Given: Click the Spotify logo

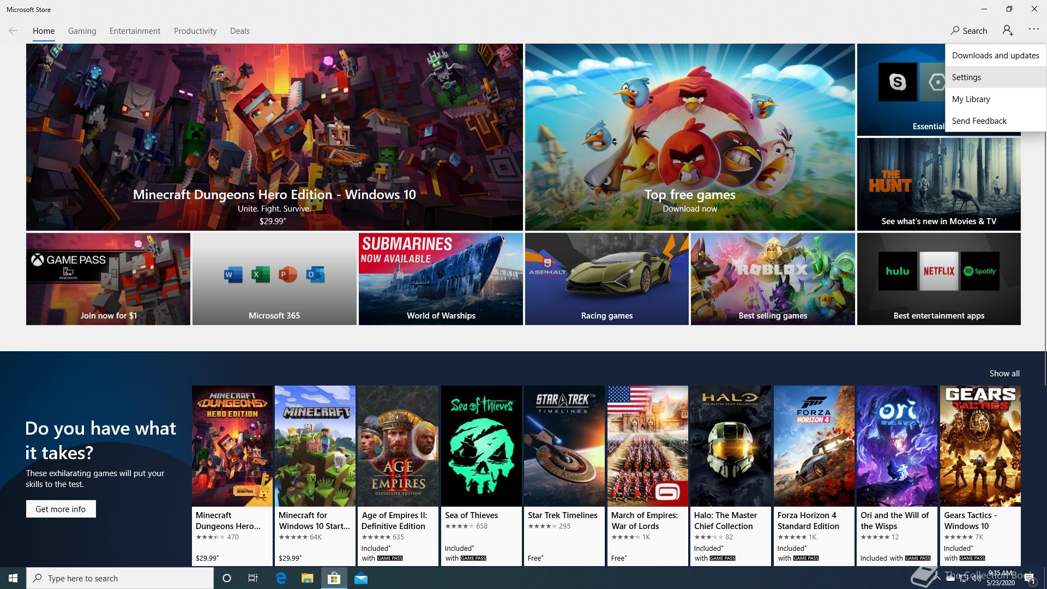Looking at the screenshot, I should coord(980,271).
